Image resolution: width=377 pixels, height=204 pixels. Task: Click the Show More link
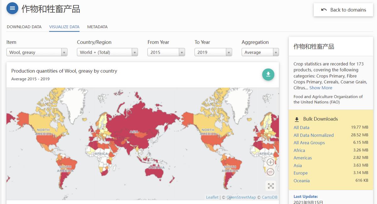pyautogui.click(x=320, y=88)
